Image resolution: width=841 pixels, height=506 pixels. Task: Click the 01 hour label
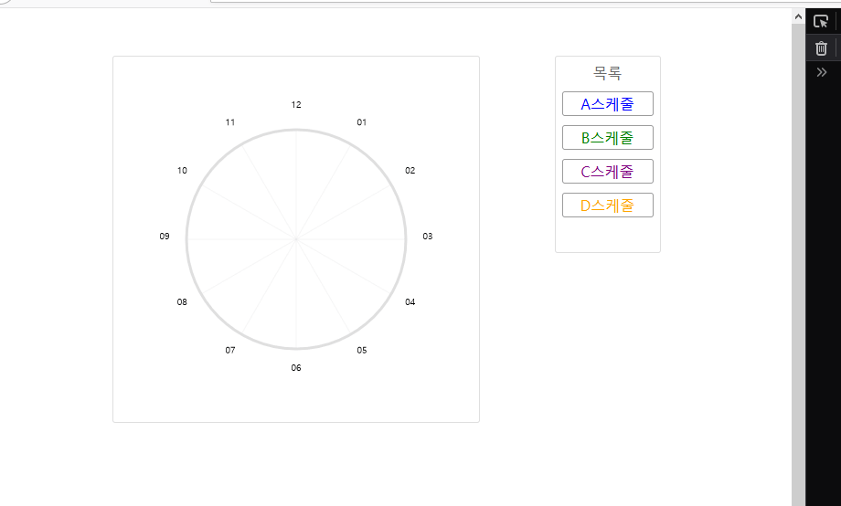[x=361, y=122]
